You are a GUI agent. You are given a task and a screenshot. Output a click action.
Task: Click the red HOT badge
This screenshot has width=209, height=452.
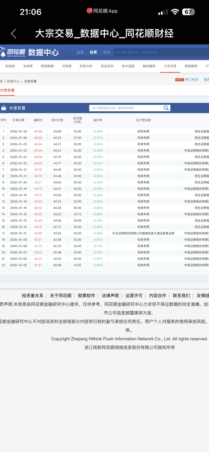coord(180,79)
